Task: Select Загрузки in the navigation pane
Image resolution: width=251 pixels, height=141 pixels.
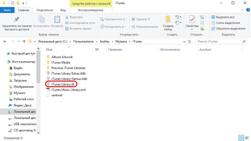Action: click(x=20, y=80)
